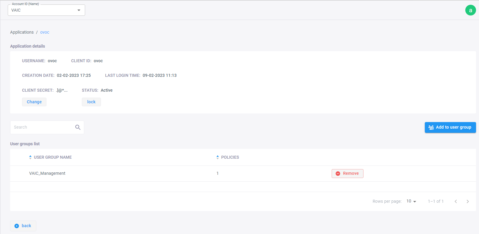
Task: Click the back button
Action: pos(23,226)
